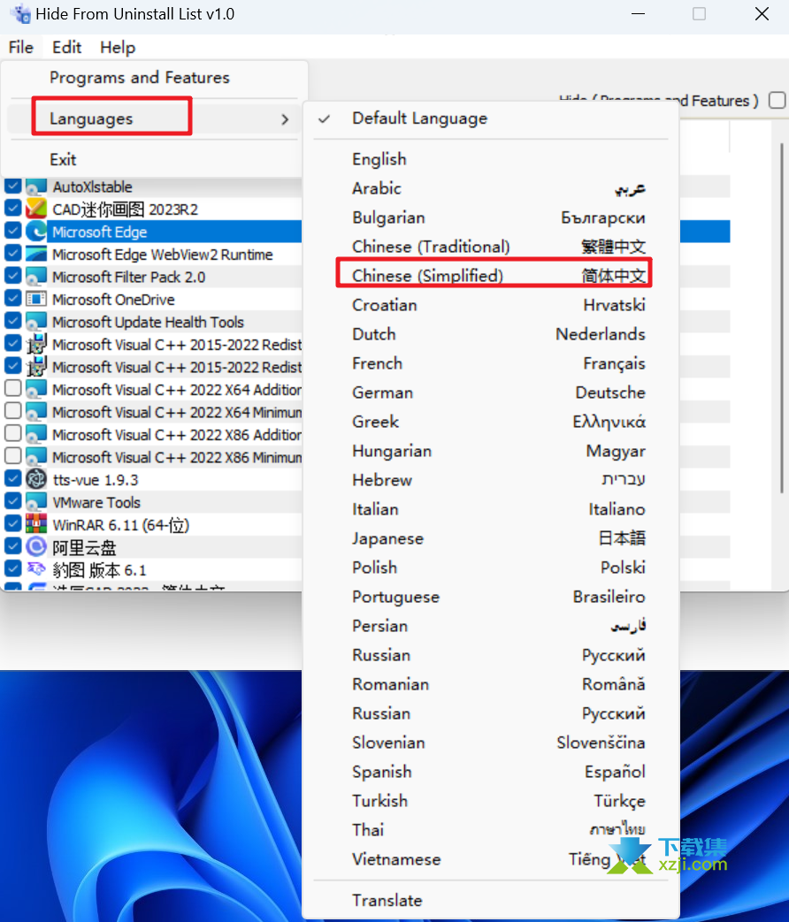
Task: Click the VMware Tools icon
Action: point(36,501)
